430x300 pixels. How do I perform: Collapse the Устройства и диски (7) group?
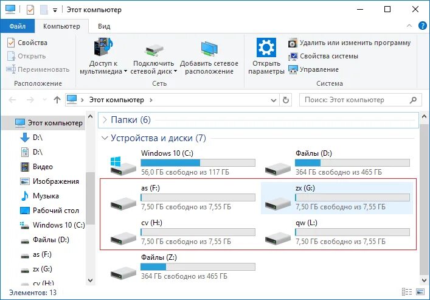click(x=105, y=138)
